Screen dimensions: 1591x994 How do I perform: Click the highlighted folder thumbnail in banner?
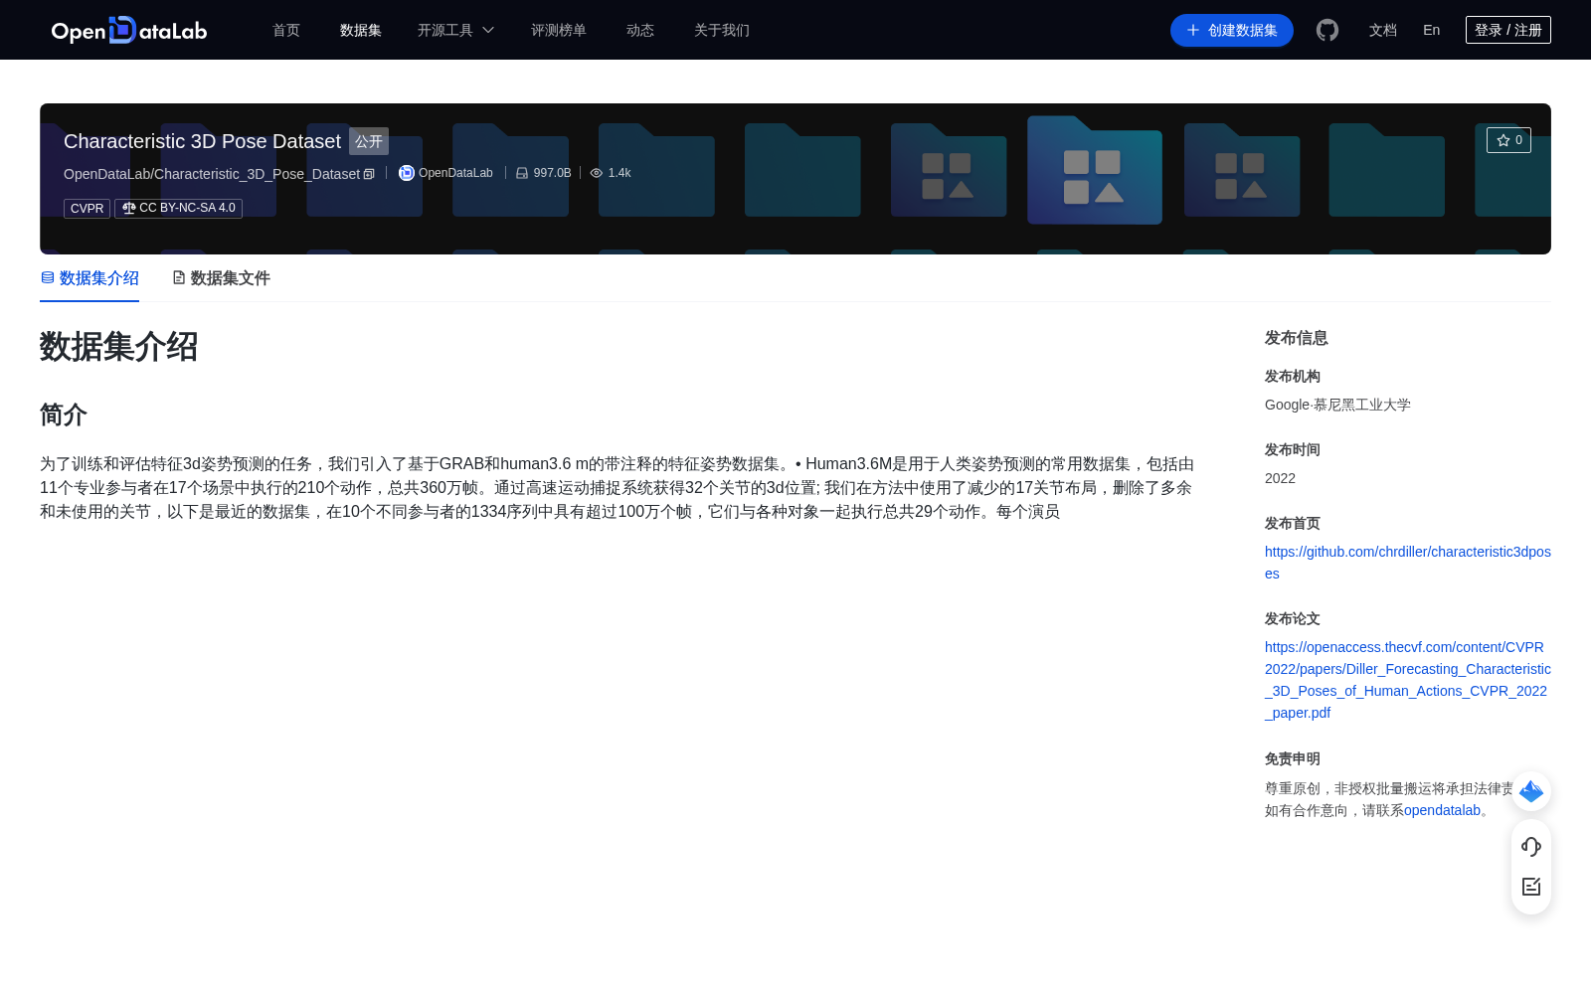pos(1095,170)
